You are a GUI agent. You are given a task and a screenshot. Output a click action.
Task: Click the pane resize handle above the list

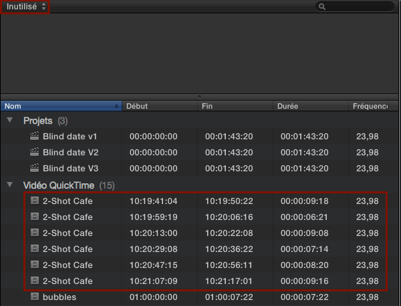pyautogui.click(x=200, y=97)
